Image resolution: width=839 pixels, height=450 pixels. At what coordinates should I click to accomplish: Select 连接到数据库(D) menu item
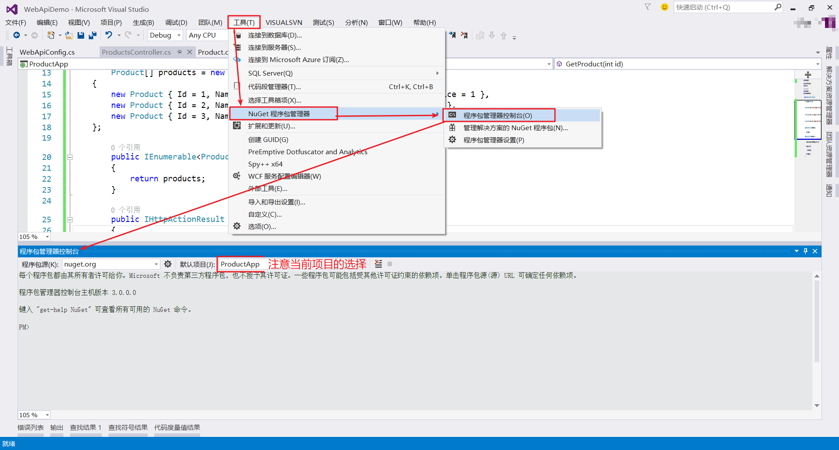tap(336, 35)
